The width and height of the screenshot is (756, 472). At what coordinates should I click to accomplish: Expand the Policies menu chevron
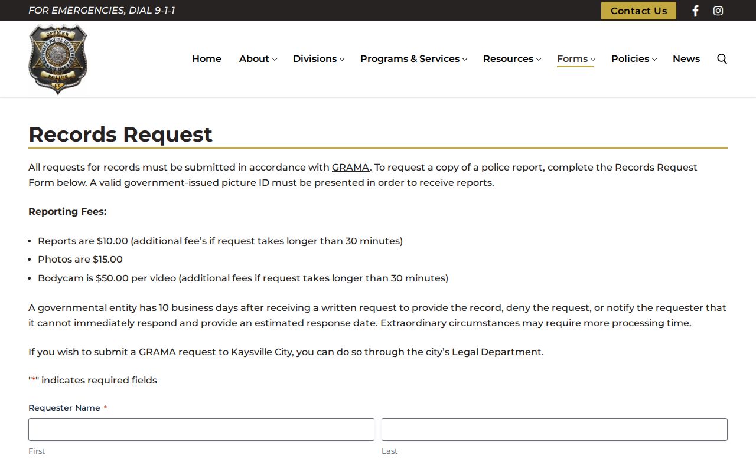(x=654, y=59)
